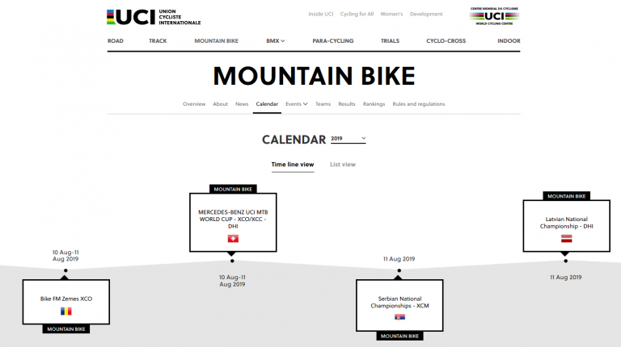Go to the Cyclo-Cross section
Image resolution: width=621 pixels, height=347 pixels.
click(446, 40)
